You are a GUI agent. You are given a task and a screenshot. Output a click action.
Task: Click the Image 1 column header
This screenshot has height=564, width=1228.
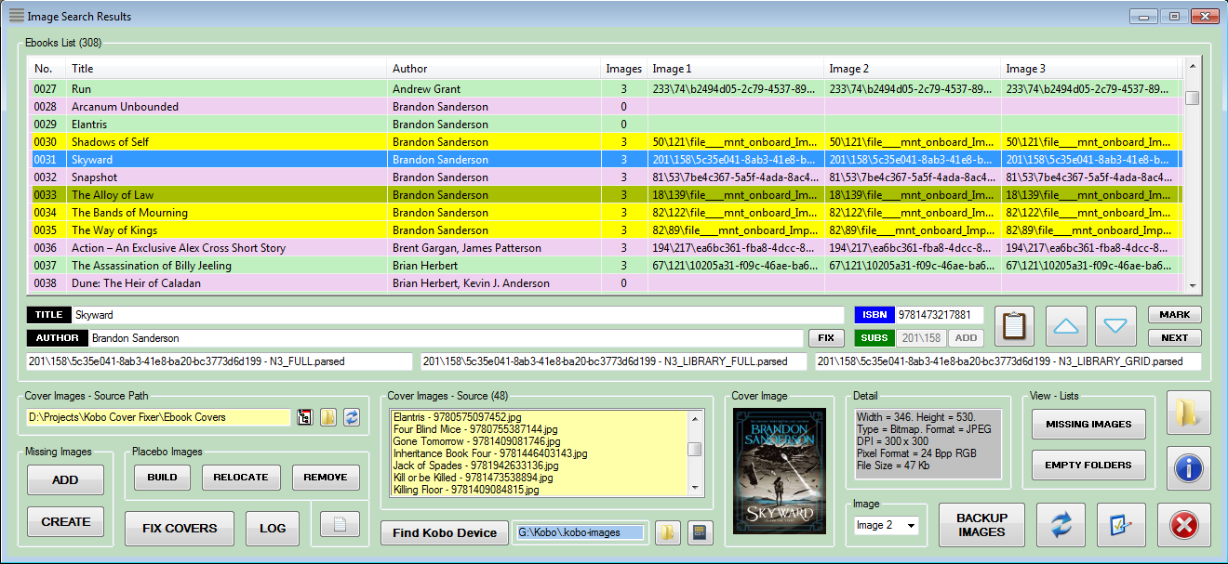pos(735,69)
